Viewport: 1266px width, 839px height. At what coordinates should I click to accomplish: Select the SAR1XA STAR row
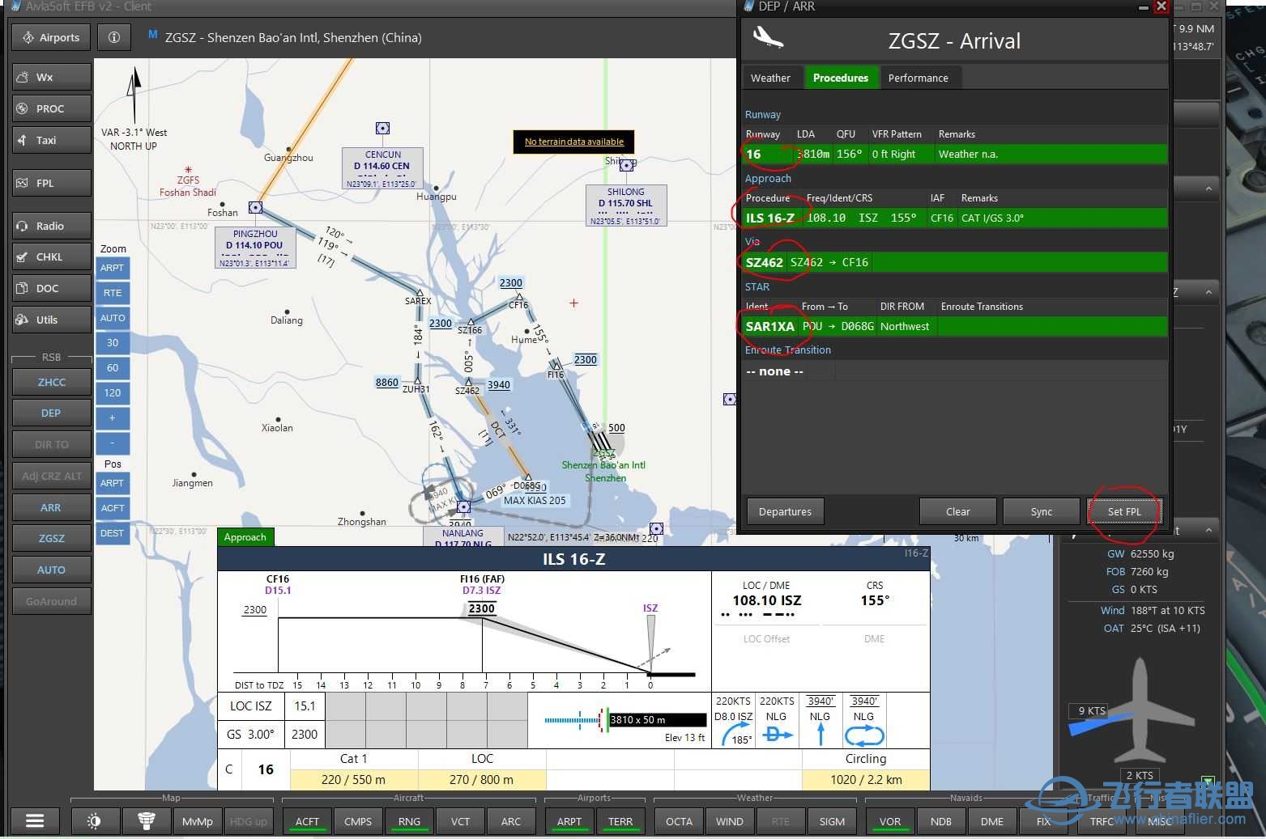770,326
